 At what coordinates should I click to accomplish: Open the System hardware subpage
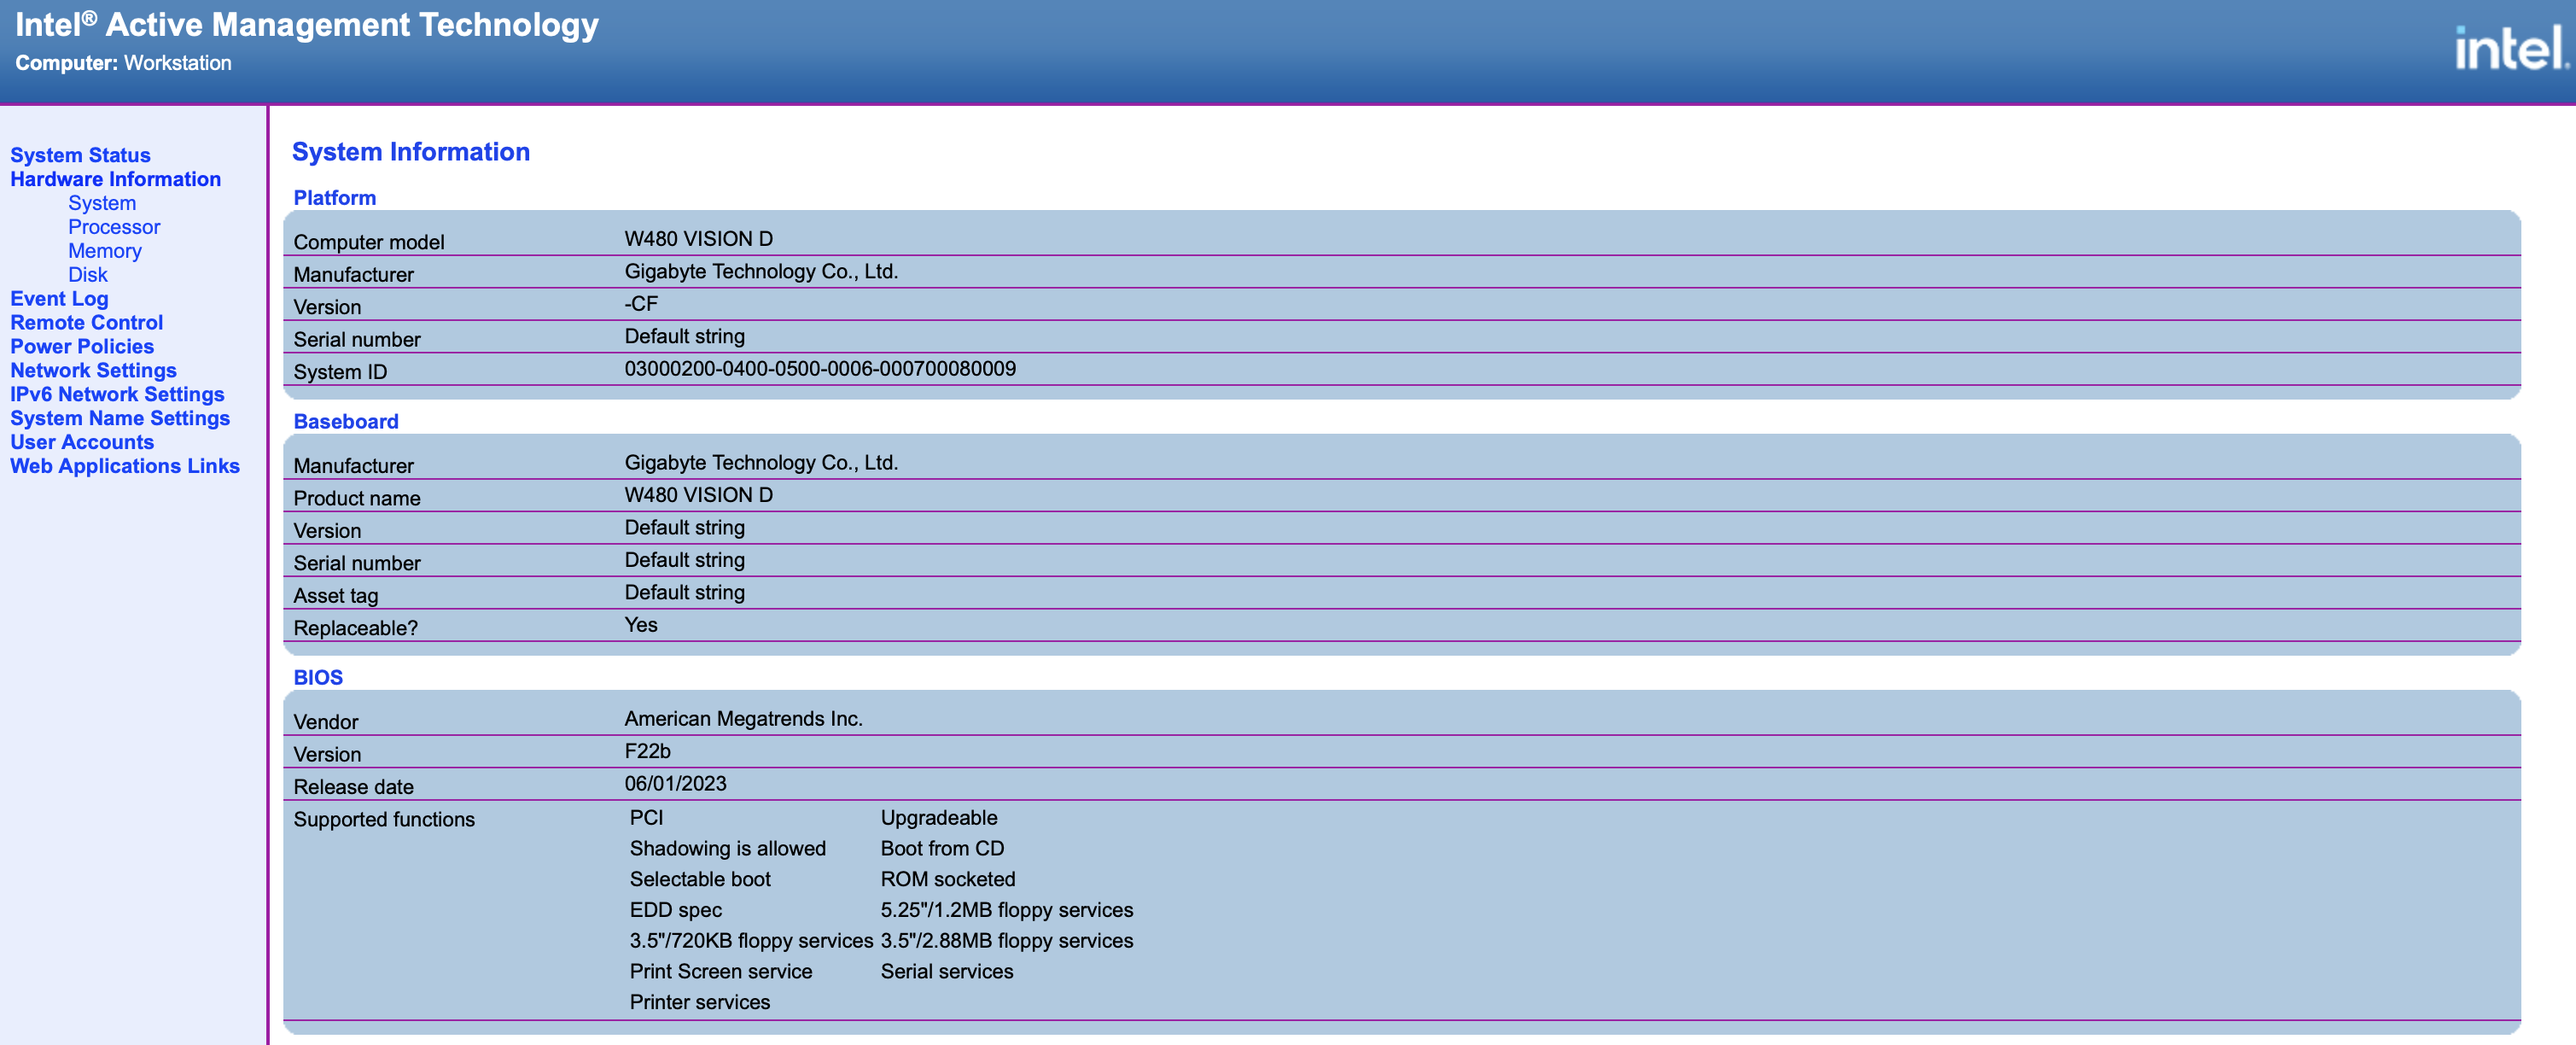click(101, 203)
